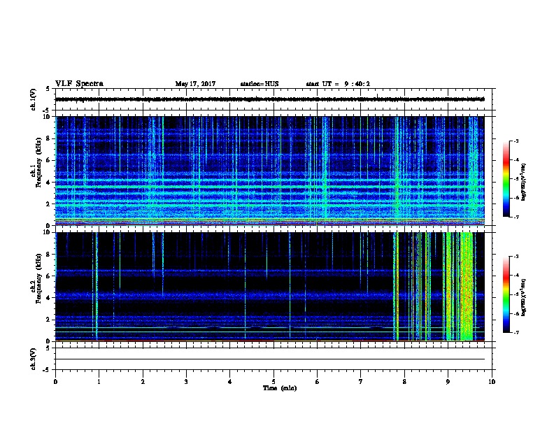Click the time axis tick label "5" below the plots
The height and width of the screenshot is (428, 554).
(x=274, y=382)
